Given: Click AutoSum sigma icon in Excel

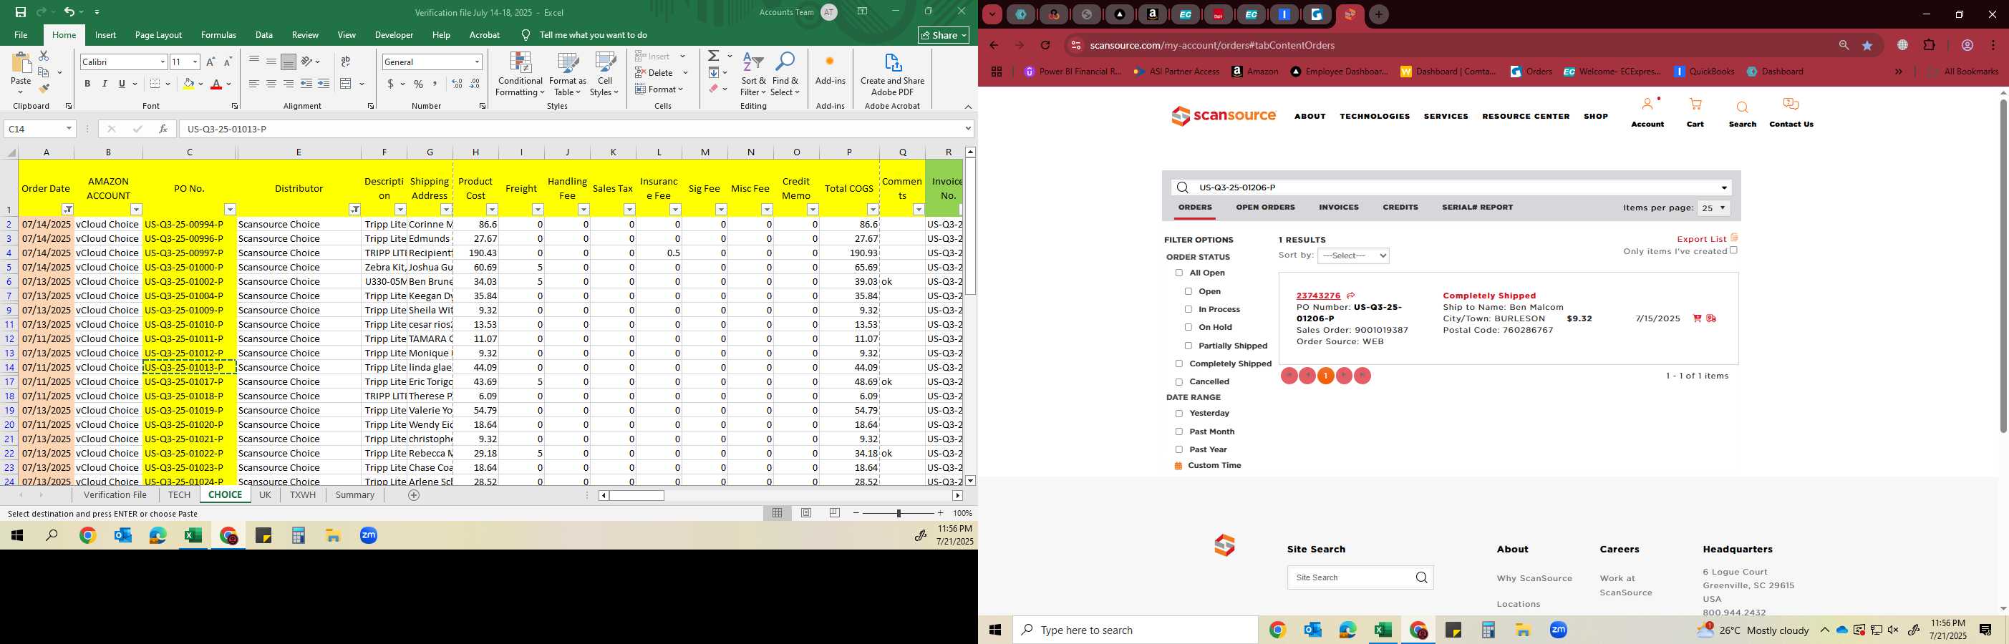Looking at the screenshot, I should point(714,56).
